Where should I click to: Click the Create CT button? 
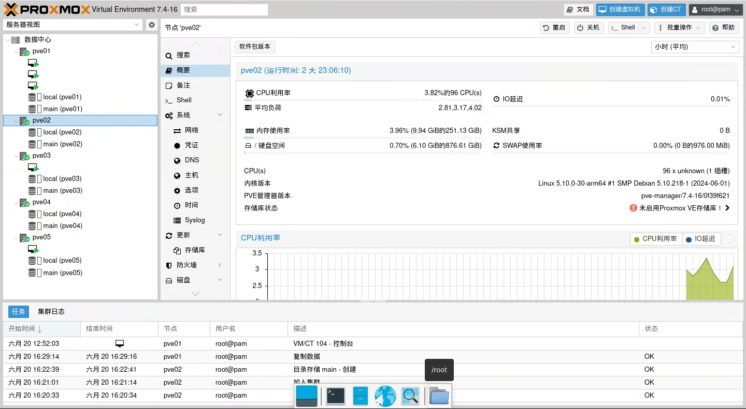coord(667,9)
